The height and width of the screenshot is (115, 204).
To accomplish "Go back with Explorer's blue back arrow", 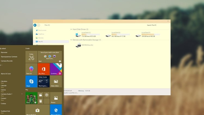I will [x=35, y=25].
